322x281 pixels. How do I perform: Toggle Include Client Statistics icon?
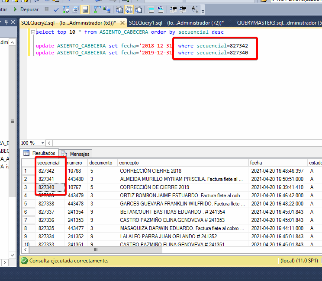[107, 9]
